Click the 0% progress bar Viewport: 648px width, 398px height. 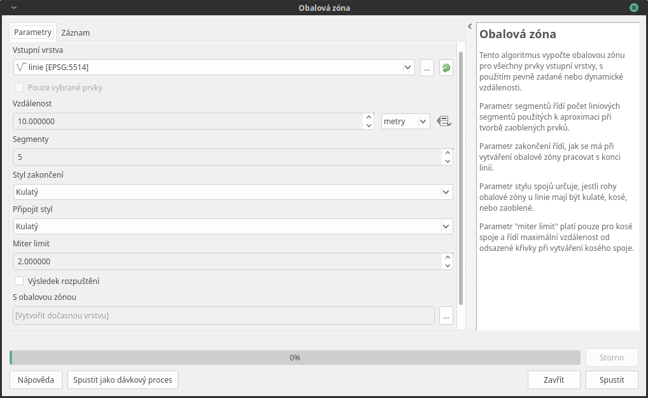click(295, 357)
